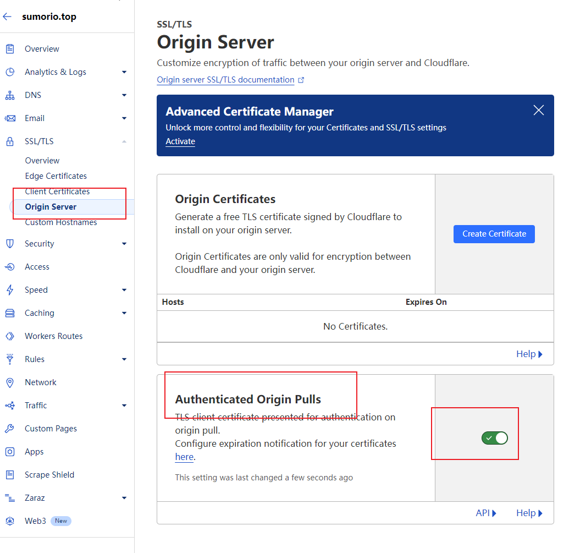
Task: Expand the Traffic menu arrow
Action: pyautogui.click(x=124, y=406)
